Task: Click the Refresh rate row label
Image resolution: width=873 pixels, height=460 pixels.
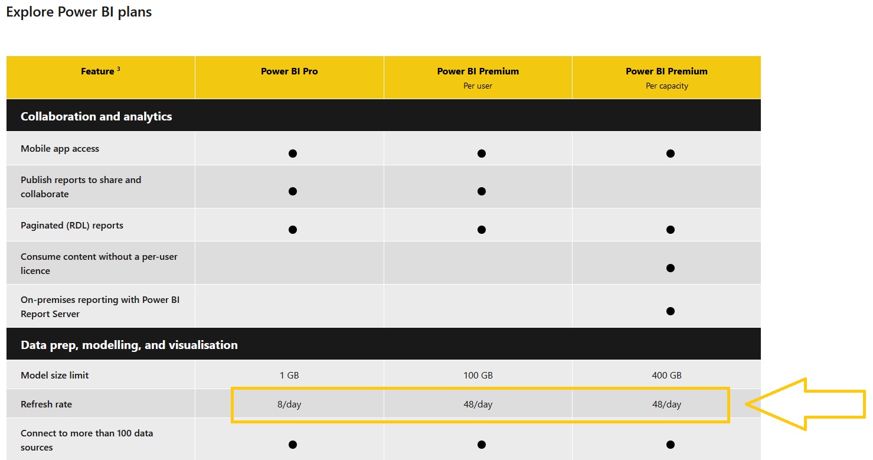Action: (46, 404)
